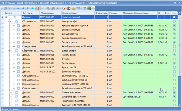Uncheck the last-column checkbox for Крышка верхняя корпуса
The width and height of the screenshot is (182, 111).
174,26
